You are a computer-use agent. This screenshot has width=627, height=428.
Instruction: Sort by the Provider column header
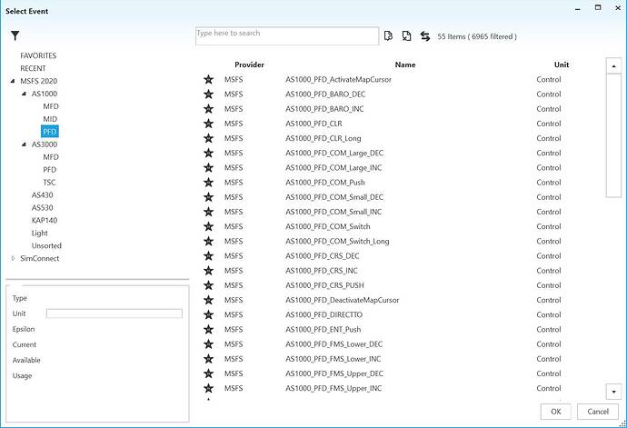pos(249,65)
